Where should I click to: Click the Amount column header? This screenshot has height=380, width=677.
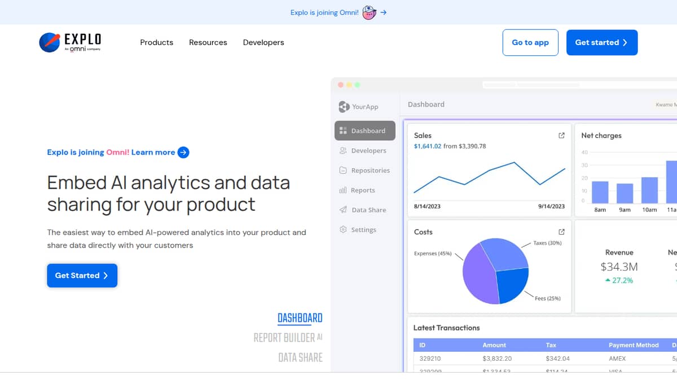pyautogui.click(x=494, y=345)
